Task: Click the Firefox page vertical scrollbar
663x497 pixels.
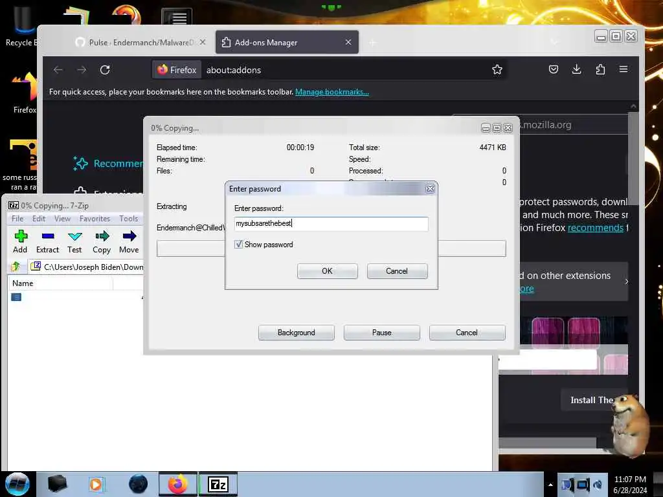Action: (x=633, y=159)
